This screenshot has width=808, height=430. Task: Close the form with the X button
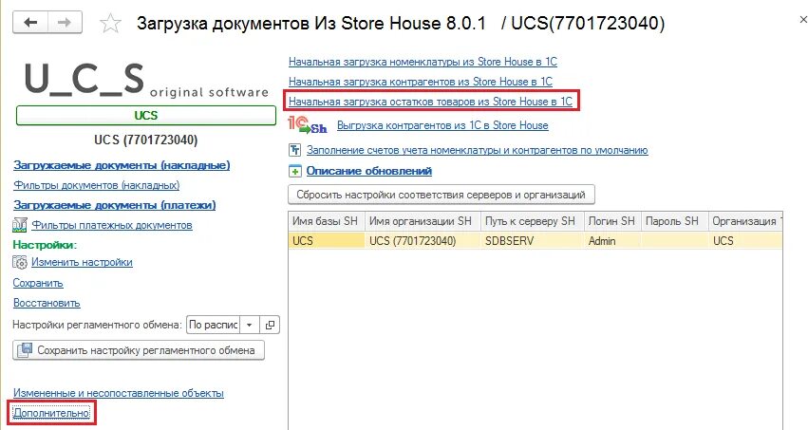tap(803, 20)
